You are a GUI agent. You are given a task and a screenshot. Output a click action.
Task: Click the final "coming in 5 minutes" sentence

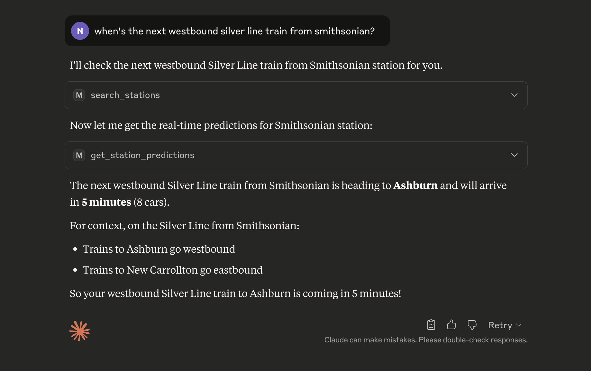tap(235, 294)
